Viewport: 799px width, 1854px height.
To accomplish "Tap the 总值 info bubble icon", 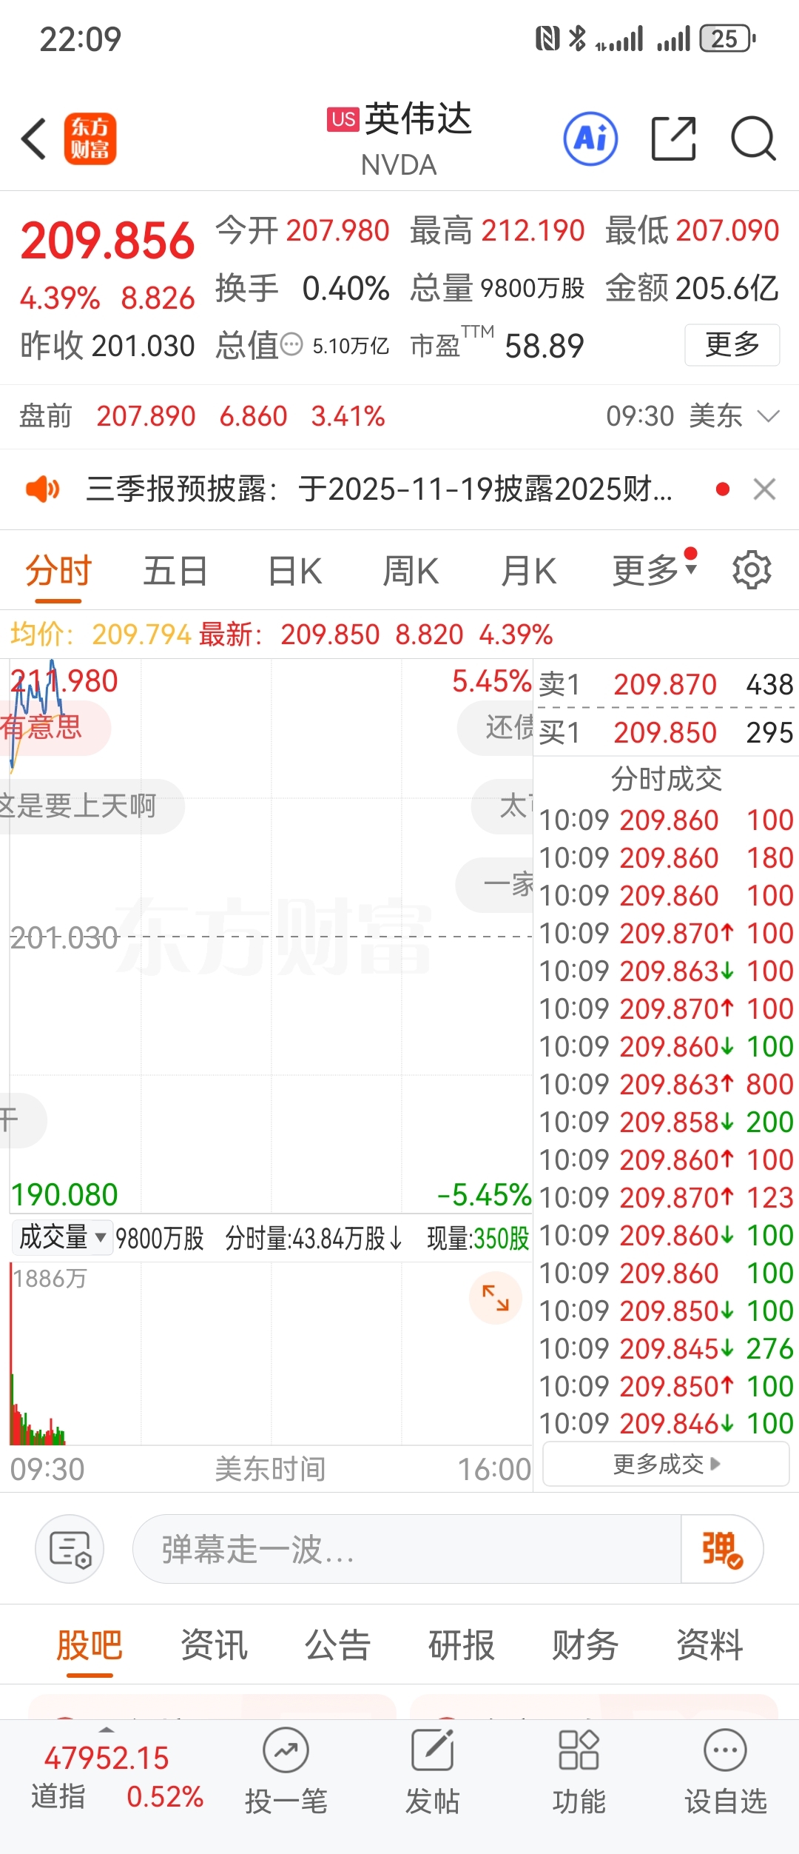I will [293, 344].
